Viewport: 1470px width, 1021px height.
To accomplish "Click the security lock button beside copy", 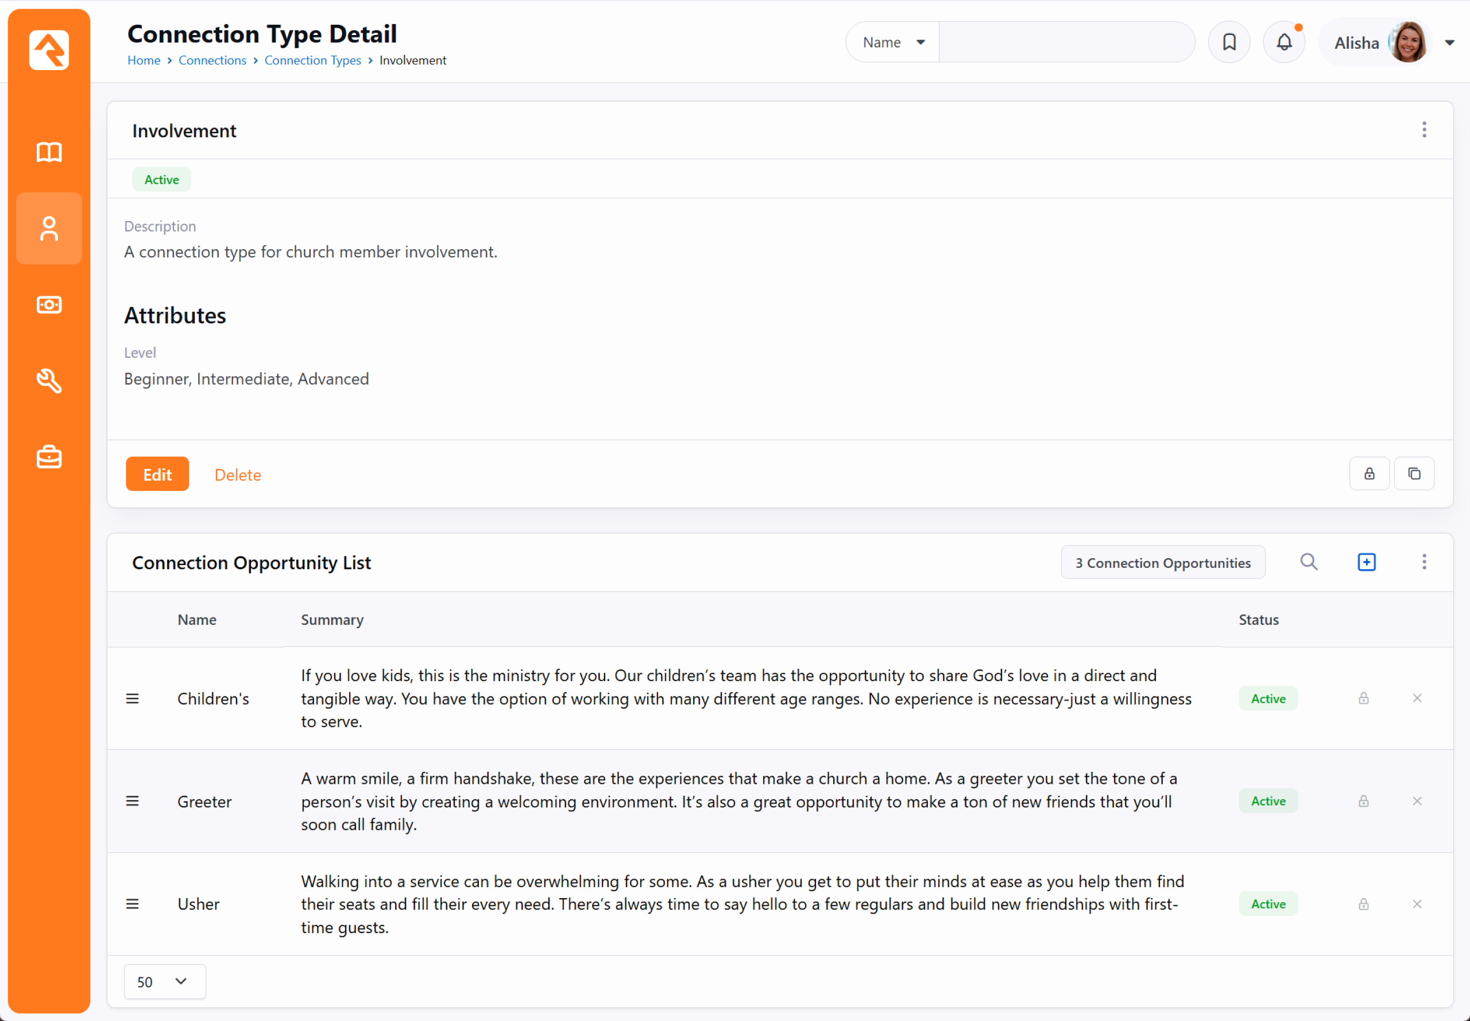I will click(1369, 473).
